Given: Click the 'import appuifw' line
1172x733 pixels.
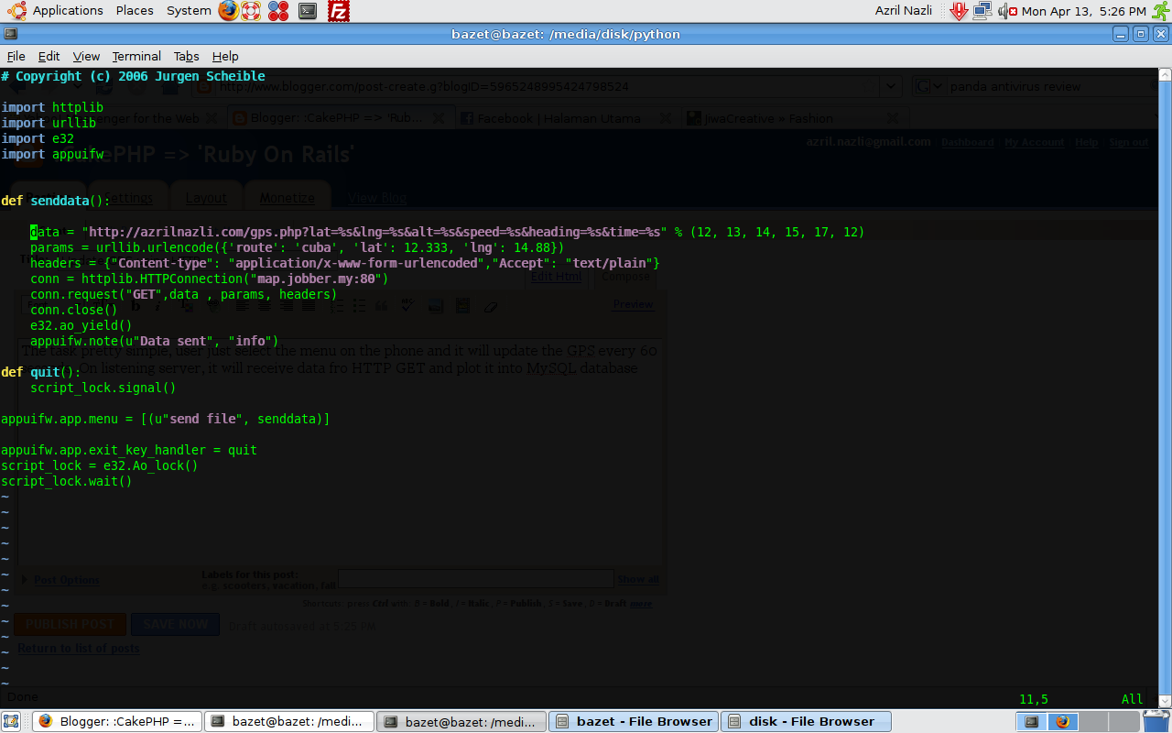Looking at the screenshot, I should (52, 154).
